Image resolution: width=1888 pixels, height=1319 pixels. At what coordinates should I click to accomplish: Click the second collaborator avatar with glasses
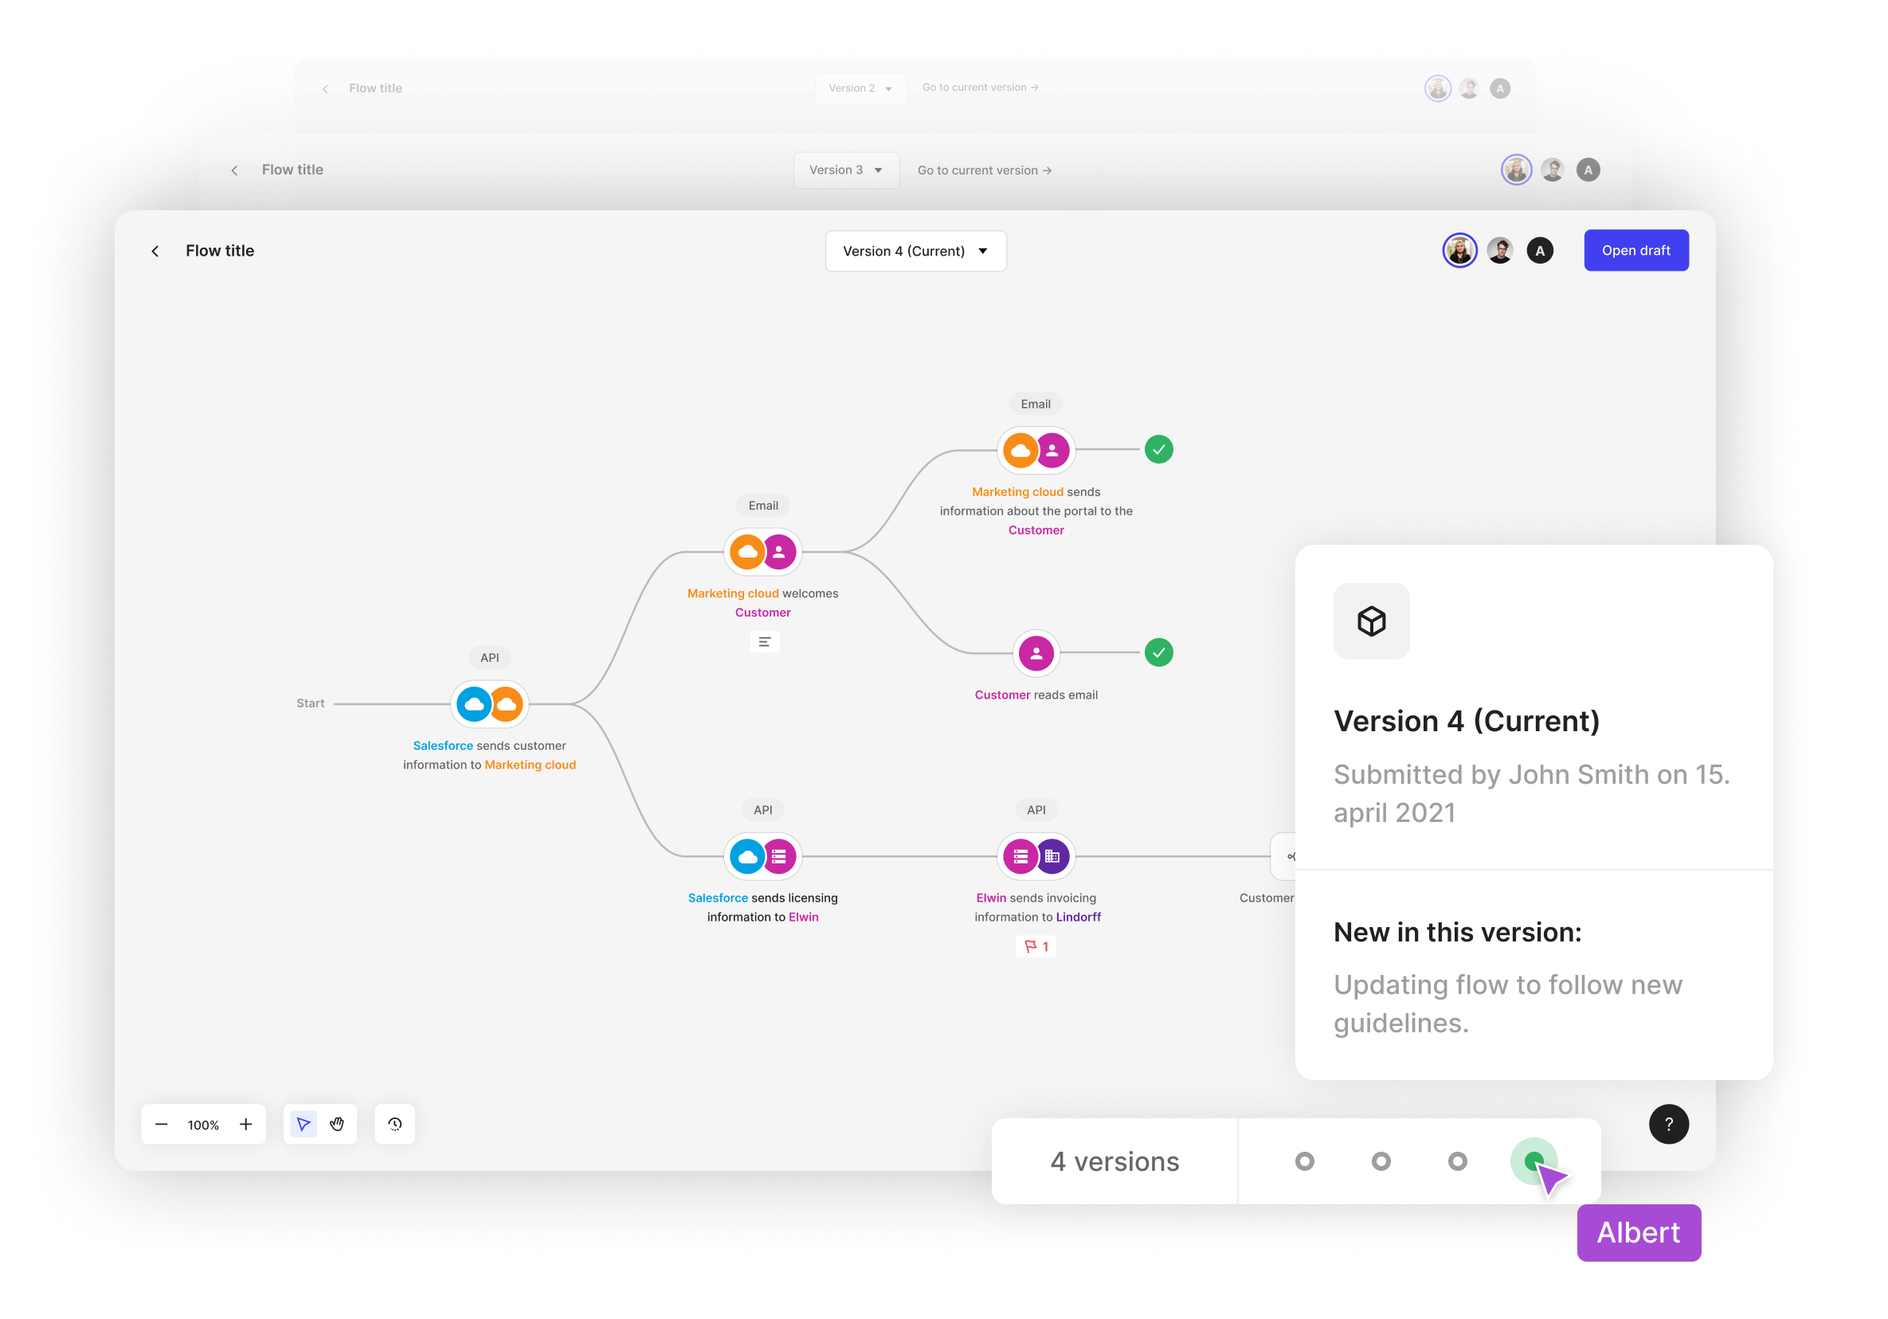point(1500,251)
